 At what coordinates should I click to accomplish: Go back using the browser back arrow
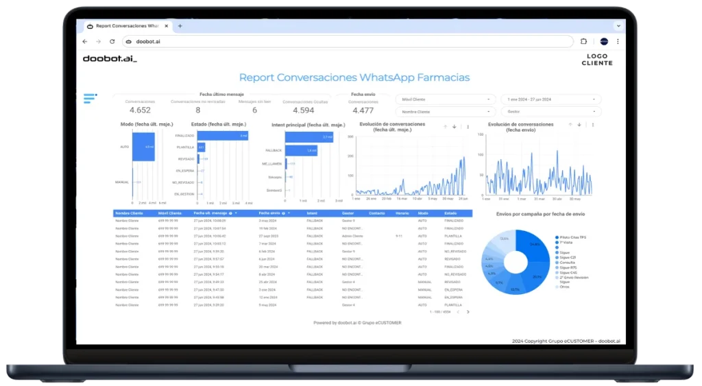point(85,42)
